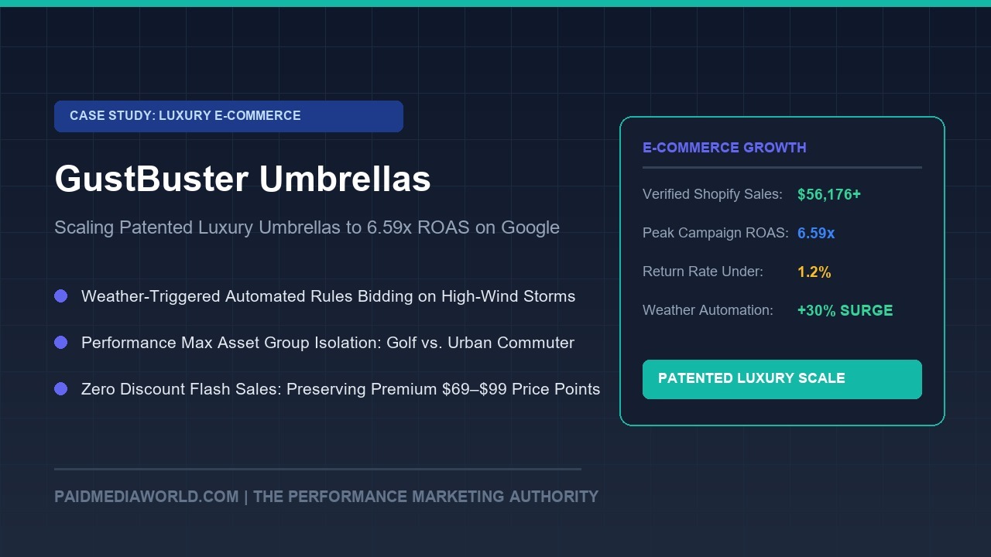Select the text 'Weather-Triggered Automated Rules Bidding on High-Wind Storms'

point(328,296)
